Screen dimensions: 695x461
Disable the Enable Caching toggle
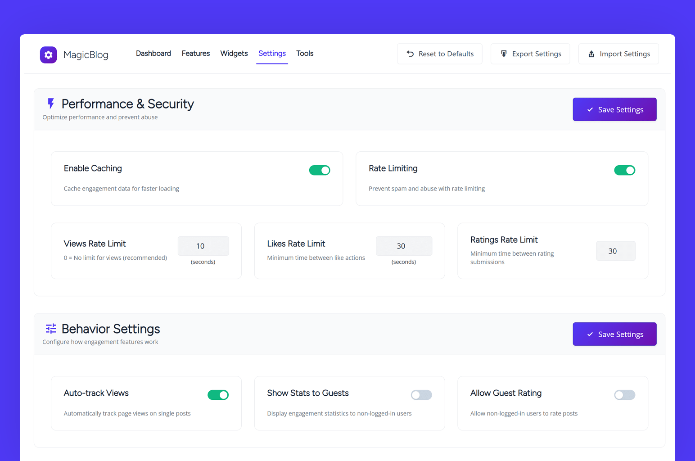320,170
